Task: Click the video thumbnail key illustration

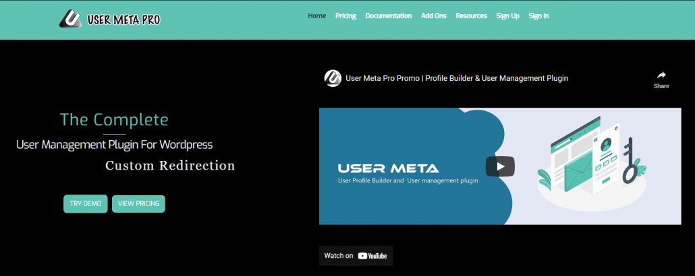Action: tap(629, 161)
